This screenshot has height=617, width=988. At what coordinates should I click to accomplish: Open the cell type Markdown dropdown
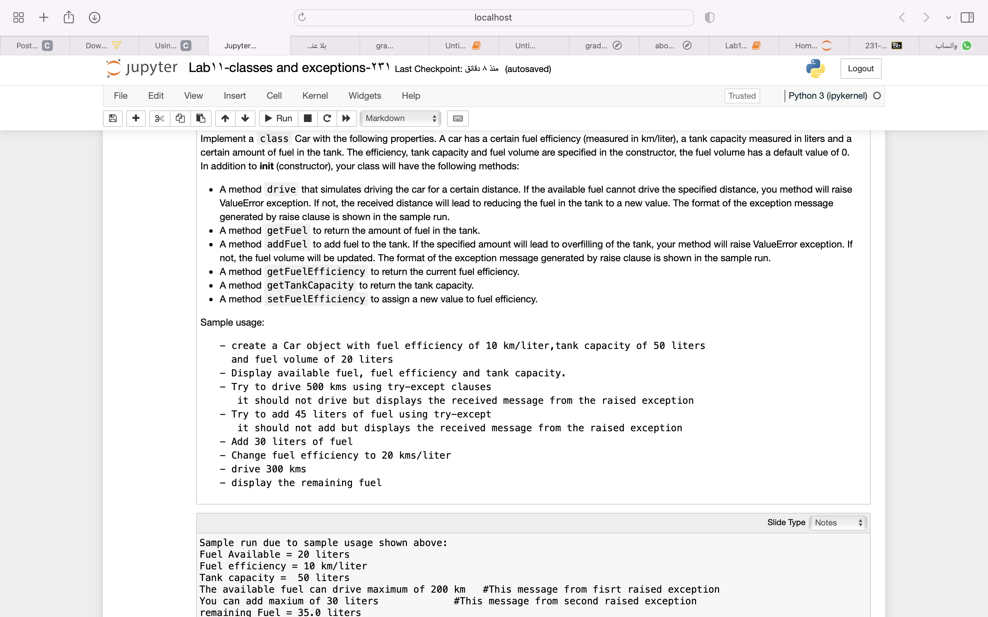tap(400, 118)
